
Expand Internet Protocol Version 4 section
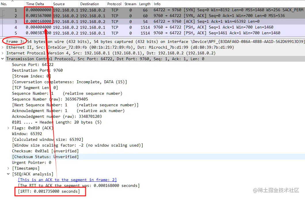pyautogui.click(x=3, y=53)
